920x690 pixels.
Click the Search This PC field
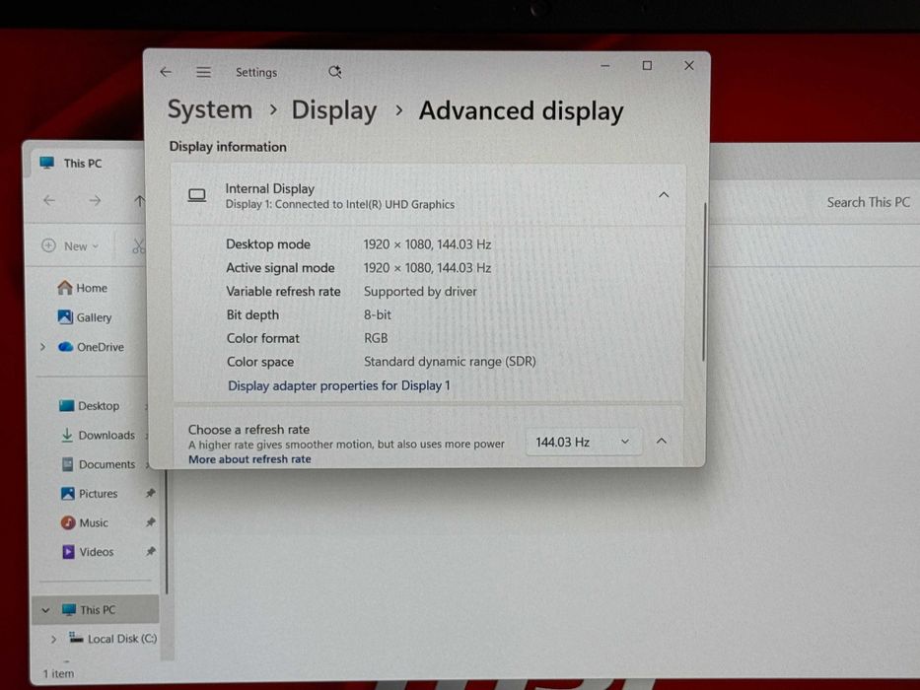(x=869, y=202)
